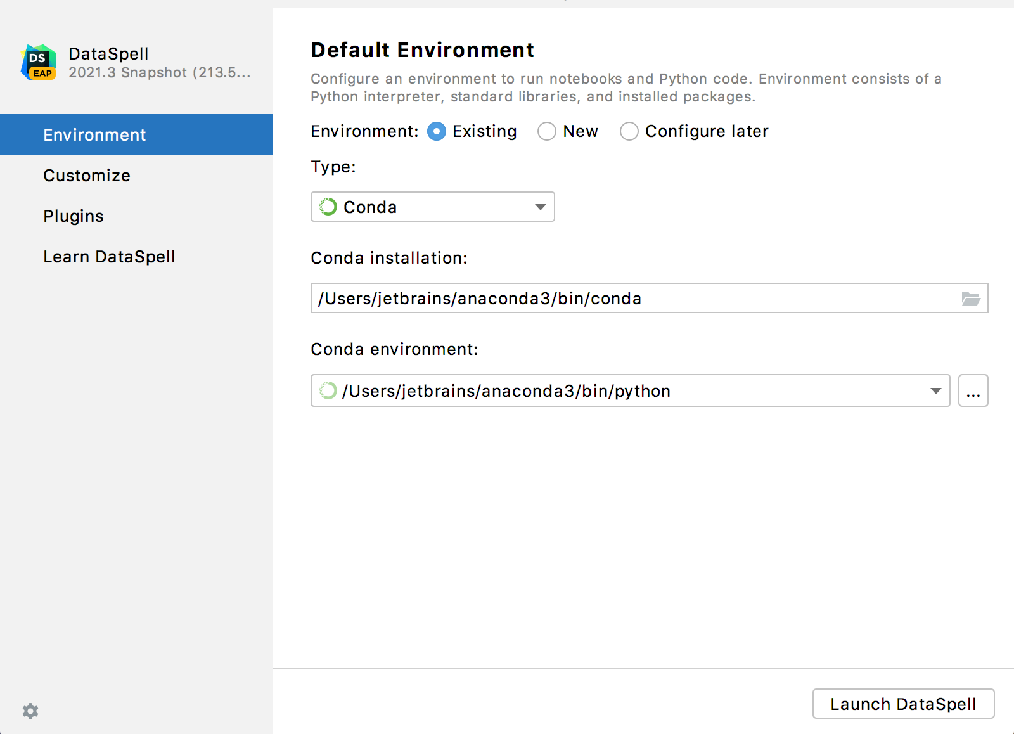The height and width of the screenshot is (734, 1014).
Task: Click the ellipsis button beside the Conda environment
Action: tap(973, 390)
